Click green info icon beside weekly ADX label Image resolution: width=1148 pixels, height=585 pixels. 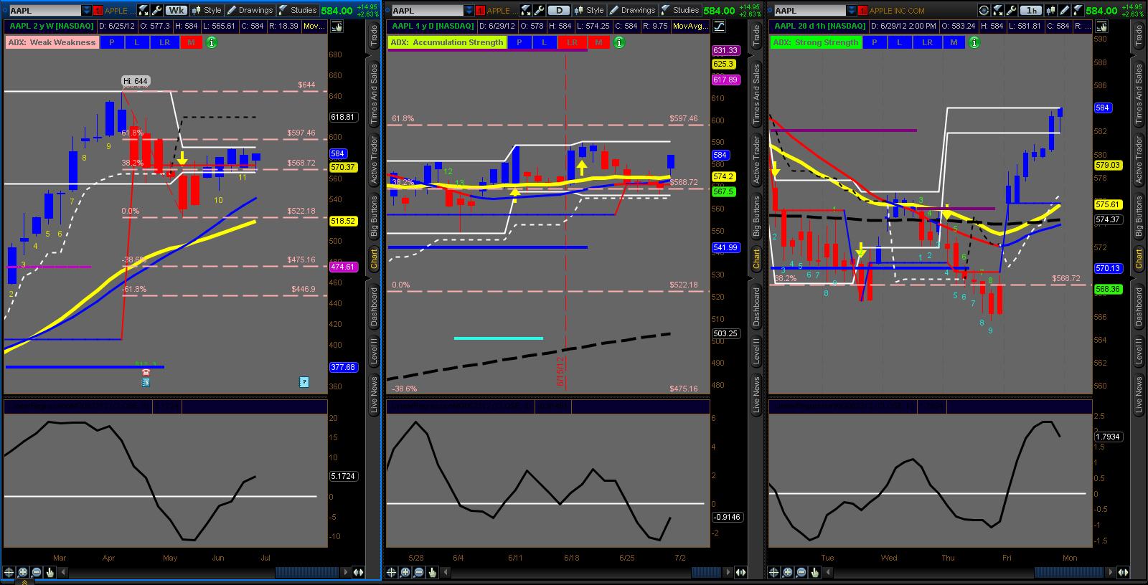pyautogui.click(x=212, y=42)
